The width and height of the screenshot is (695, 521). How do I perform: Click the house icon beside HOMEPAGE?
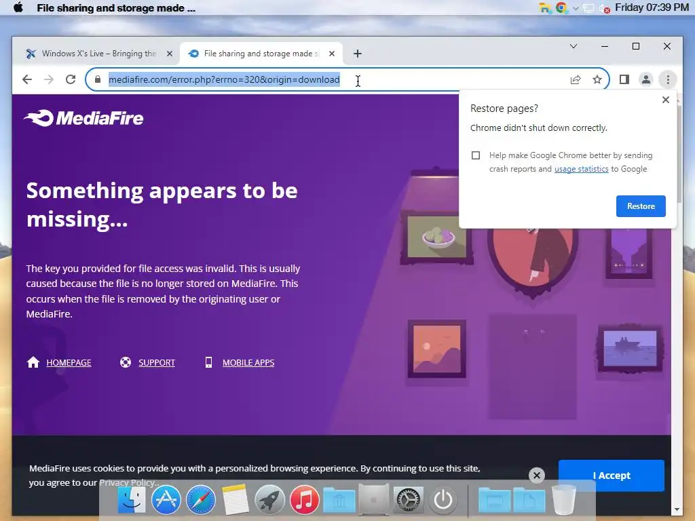click(33, 362)
